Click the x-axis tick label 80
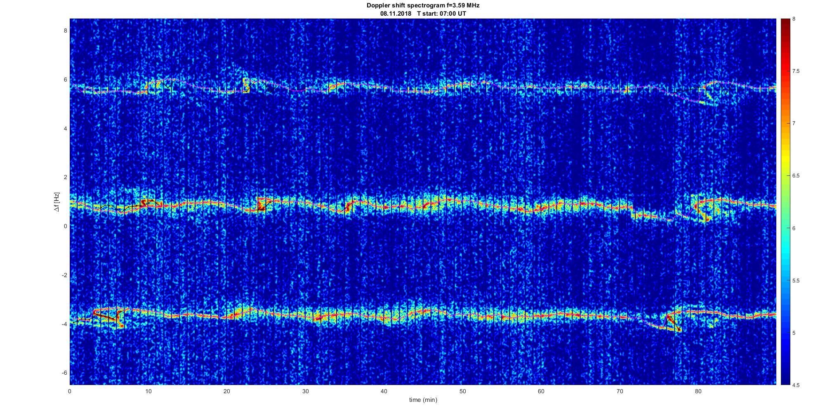Viewport: 825px width, 413px height. click(698, 391)
